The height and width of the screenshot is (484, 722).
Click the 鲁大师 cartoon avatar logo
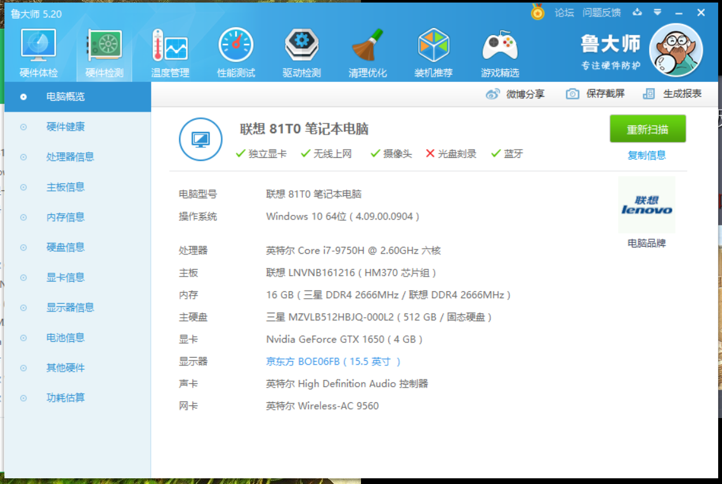[x=676, y=50]
